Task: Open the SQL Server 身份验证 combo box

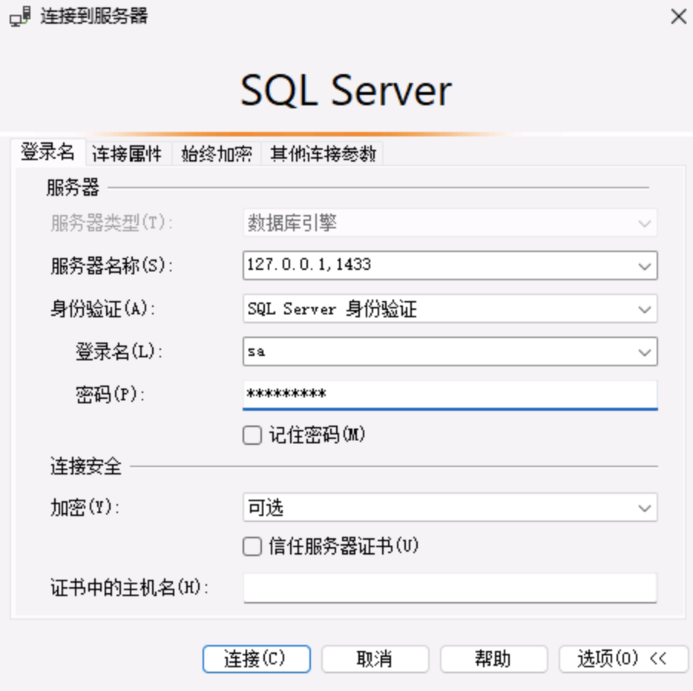Action: [450, 308]
